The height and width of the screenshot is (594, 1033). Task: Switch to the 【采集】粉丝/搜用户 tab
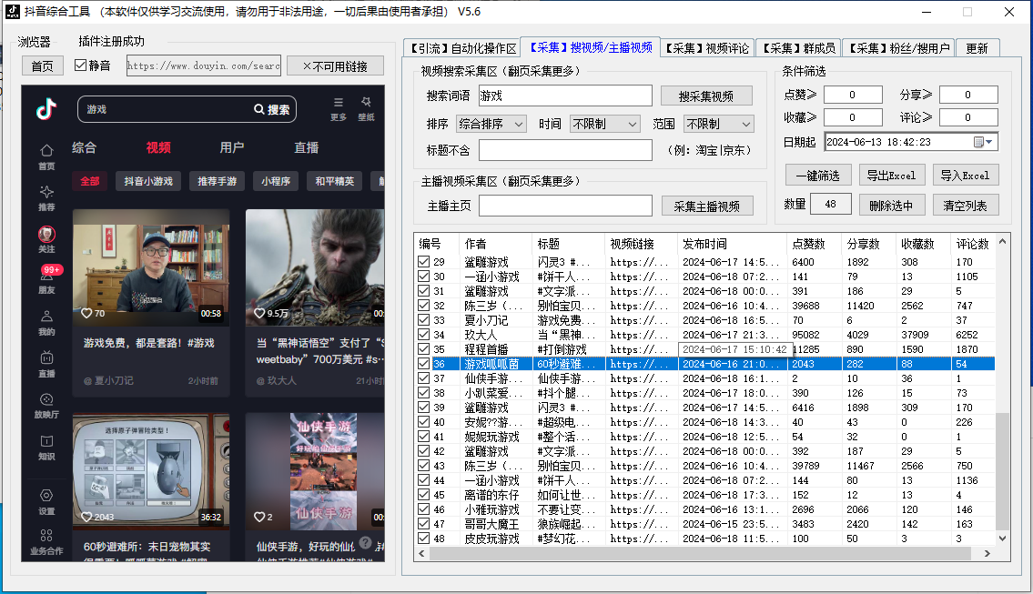click(x=898, y=48)
